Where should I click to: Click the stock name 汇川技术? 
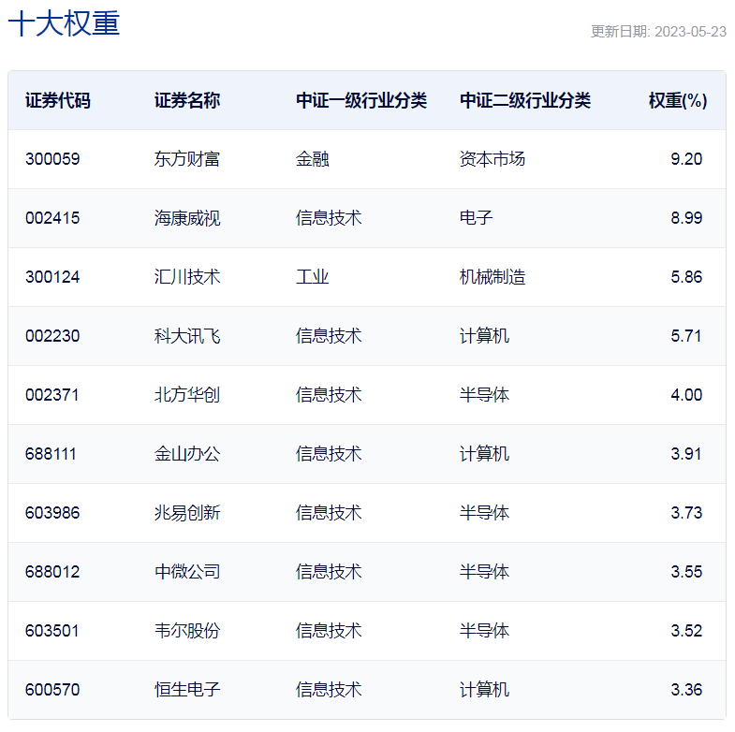pyautogui.click(x=187, y=277)
